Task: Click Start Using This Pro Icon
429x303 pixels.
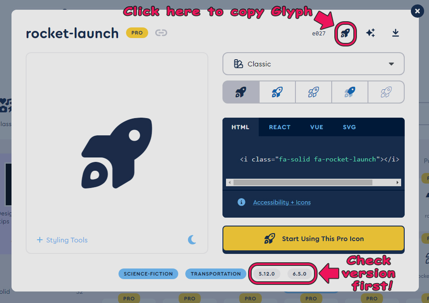Action: 313,238
